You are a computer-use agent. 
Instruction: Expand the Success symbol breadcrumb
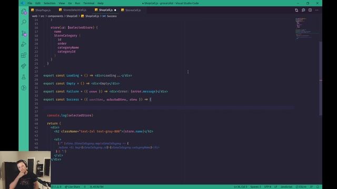pos(112,16)
